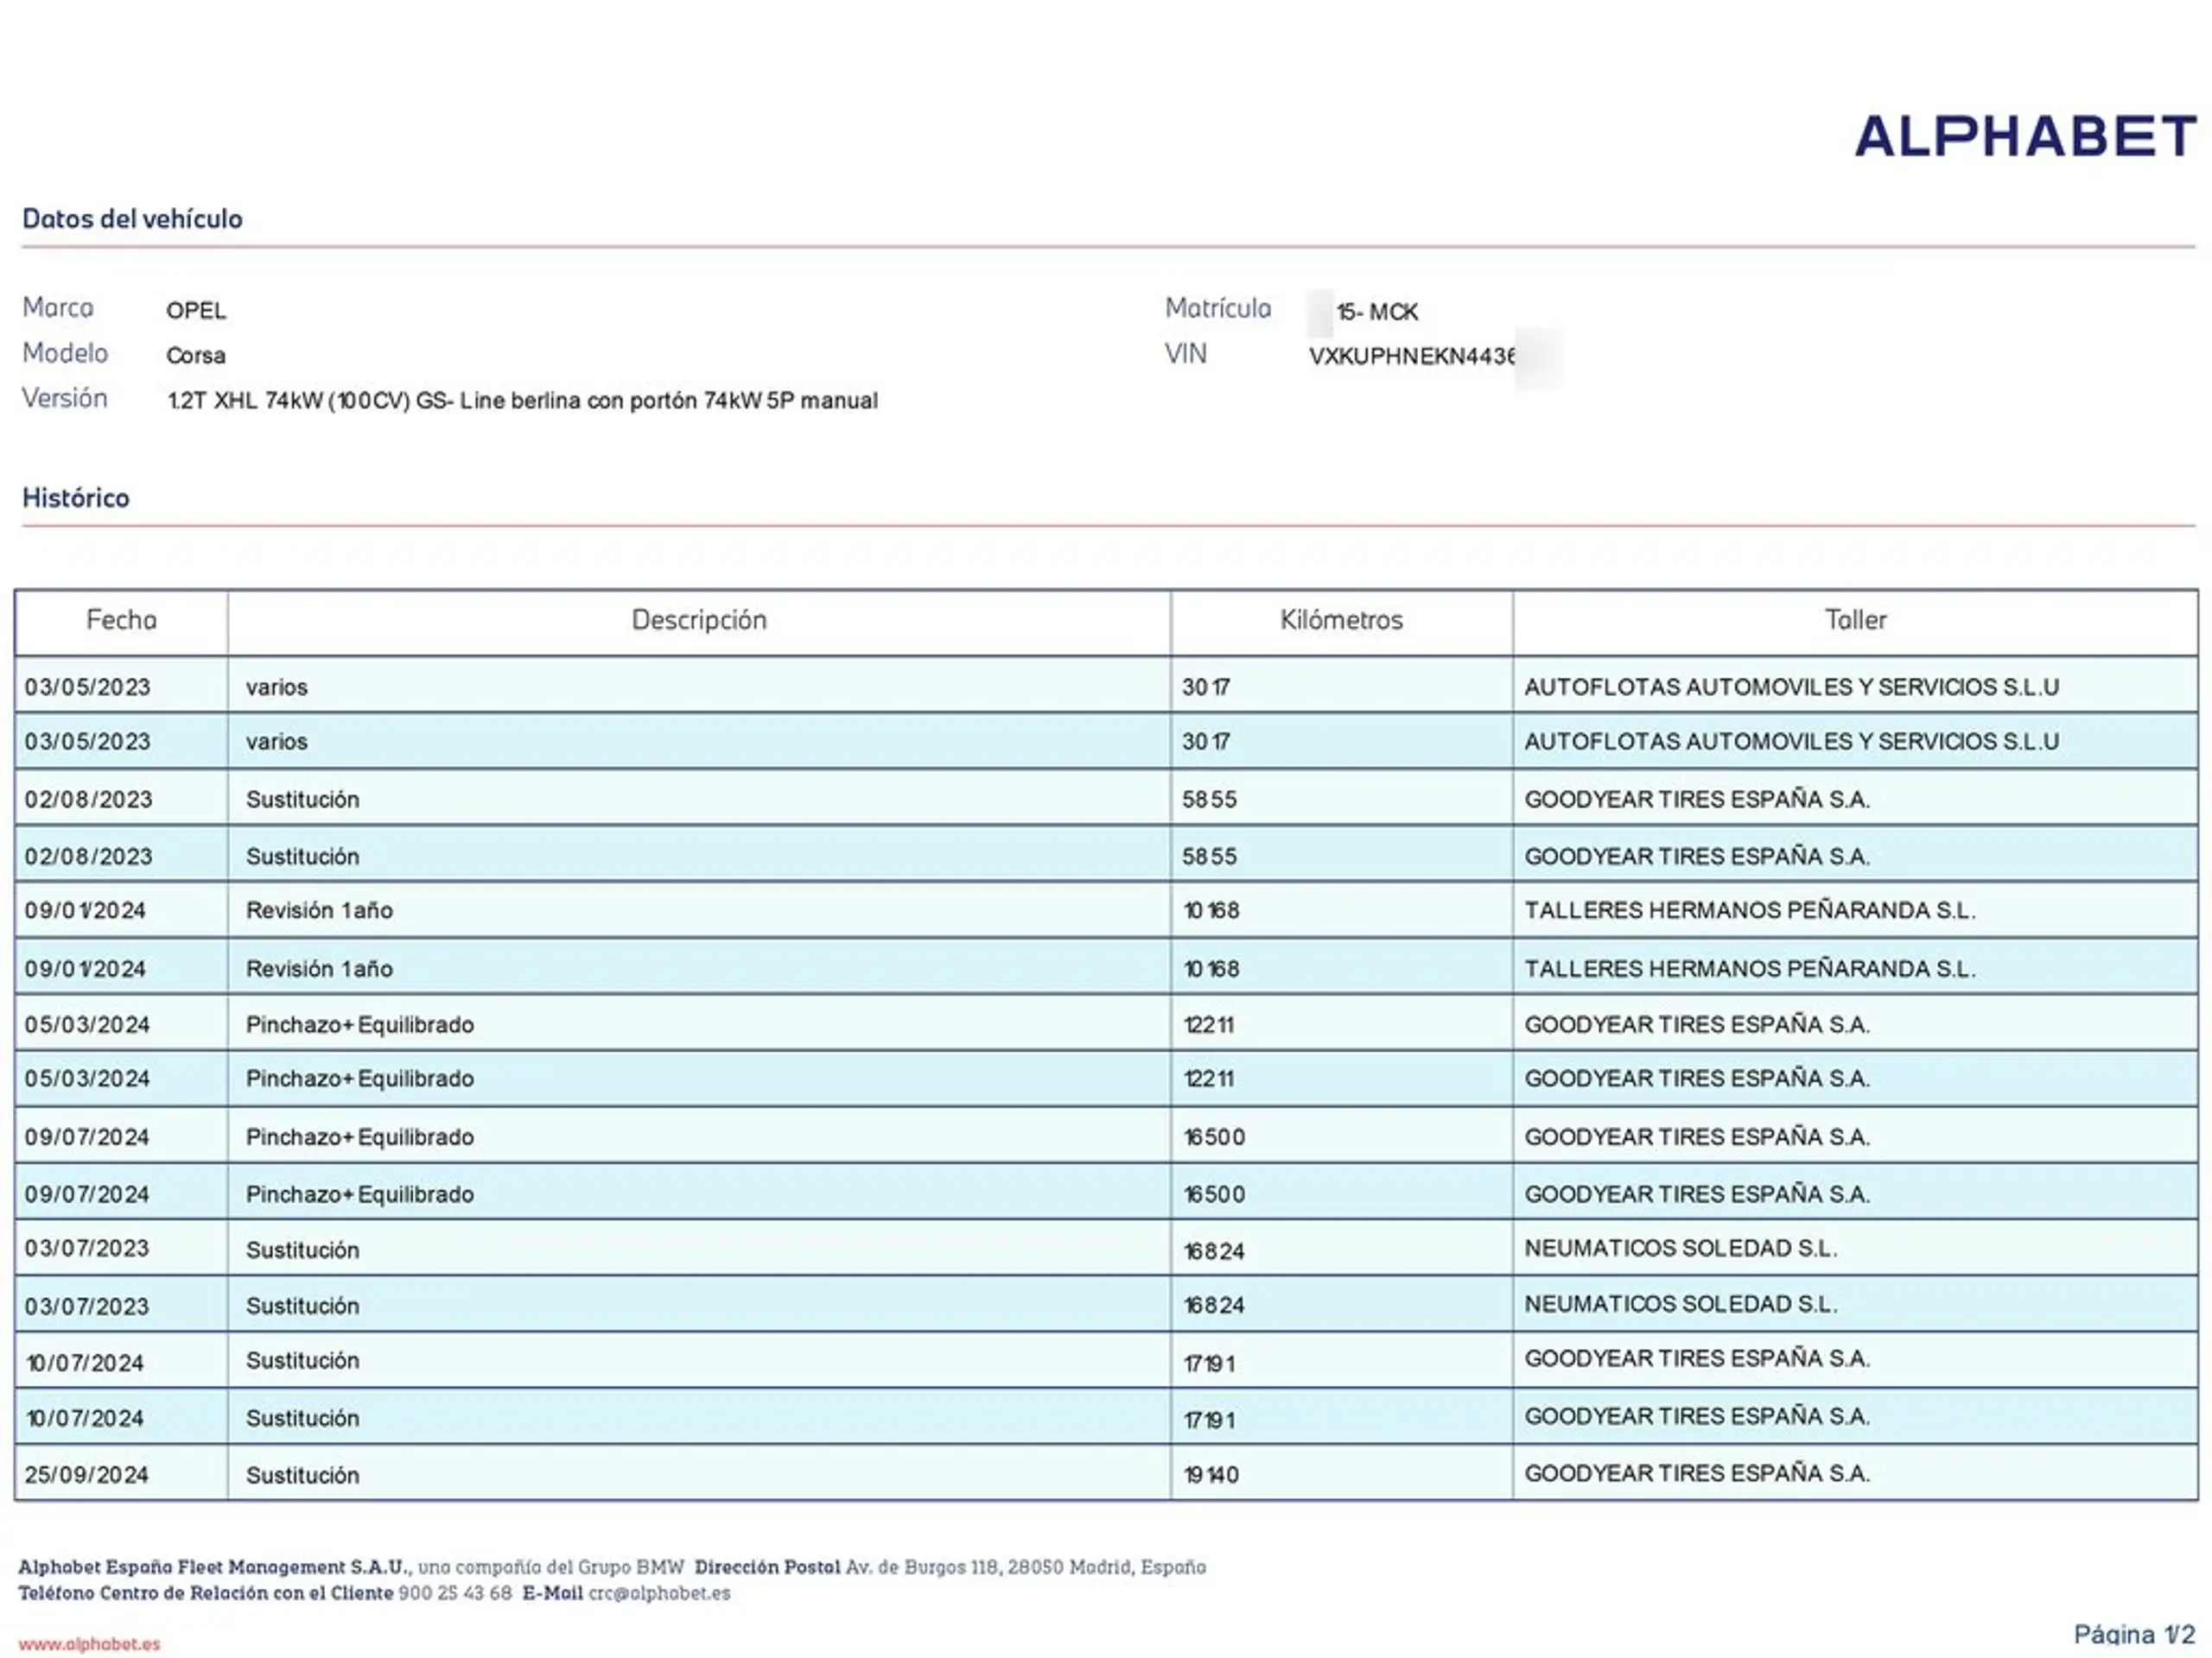Viewport: 2212px width, 1658px height.
Task: Select the Descripción column header
Action: [699, 621]
